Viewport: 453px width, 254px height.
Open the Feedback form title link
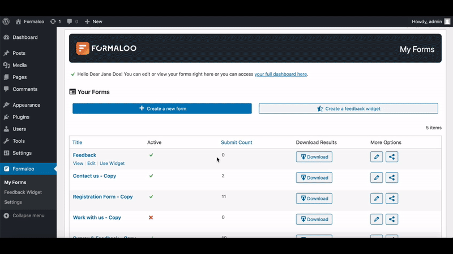point(84,155)
